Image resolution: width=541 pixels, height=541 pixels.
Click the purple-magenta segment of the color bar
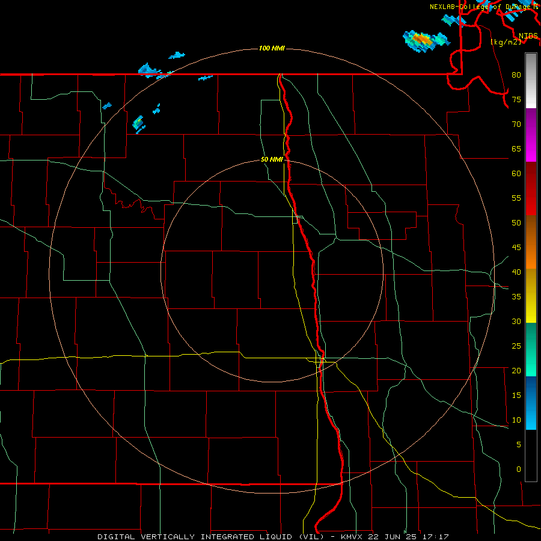tap(531, 135)
